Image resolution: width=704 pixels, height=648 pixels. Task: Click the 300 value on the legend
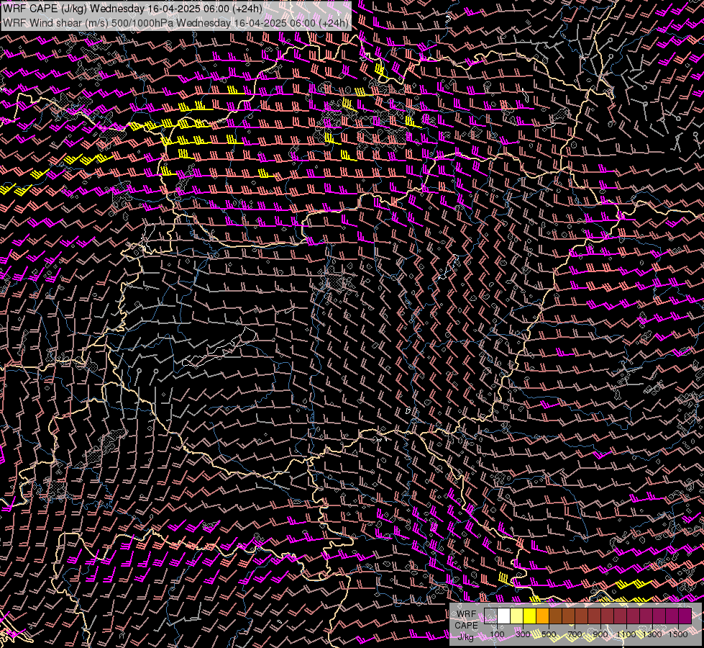[523, 634]
